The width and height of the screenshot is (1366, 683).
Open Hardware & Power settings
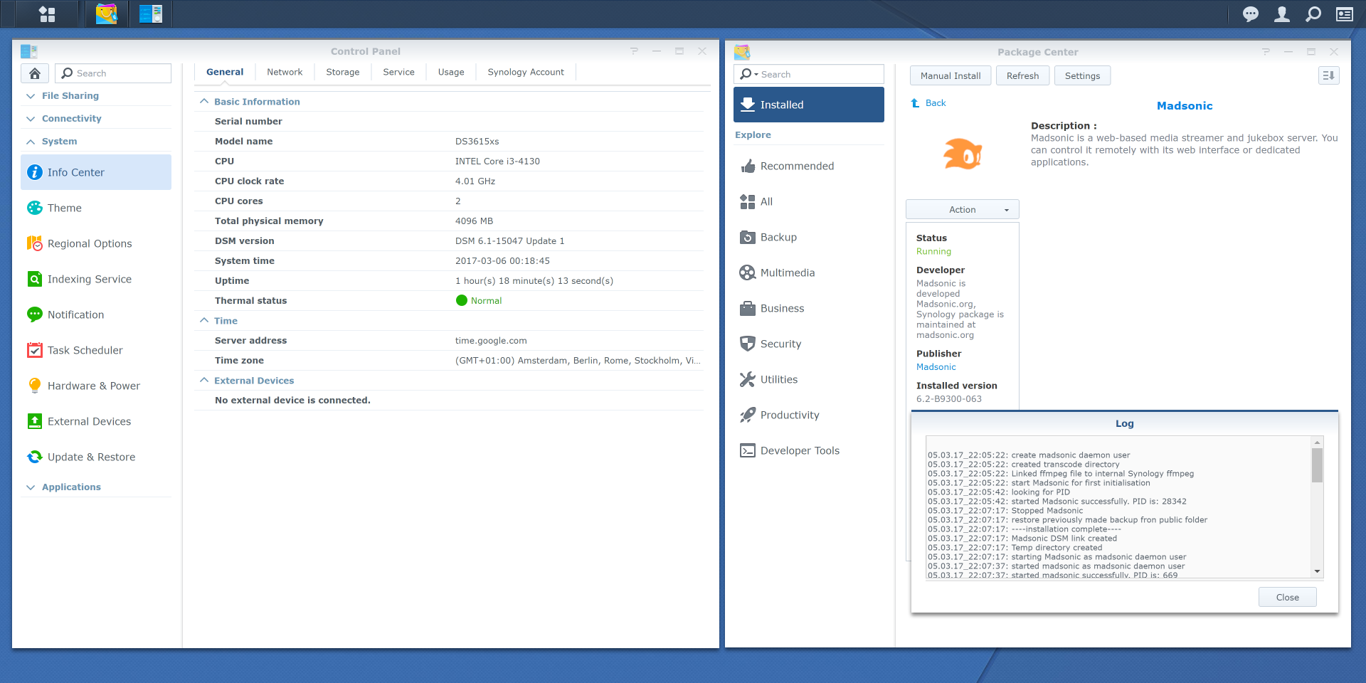[93, 386]
